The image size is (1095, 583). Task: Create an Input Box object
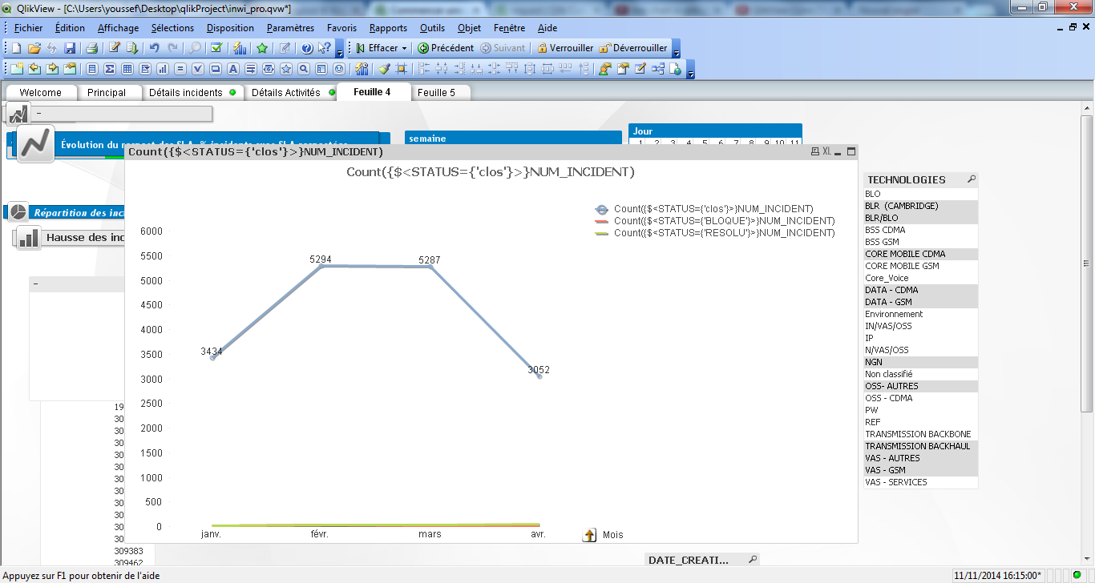pyautogui.click(x=180, y=69)
